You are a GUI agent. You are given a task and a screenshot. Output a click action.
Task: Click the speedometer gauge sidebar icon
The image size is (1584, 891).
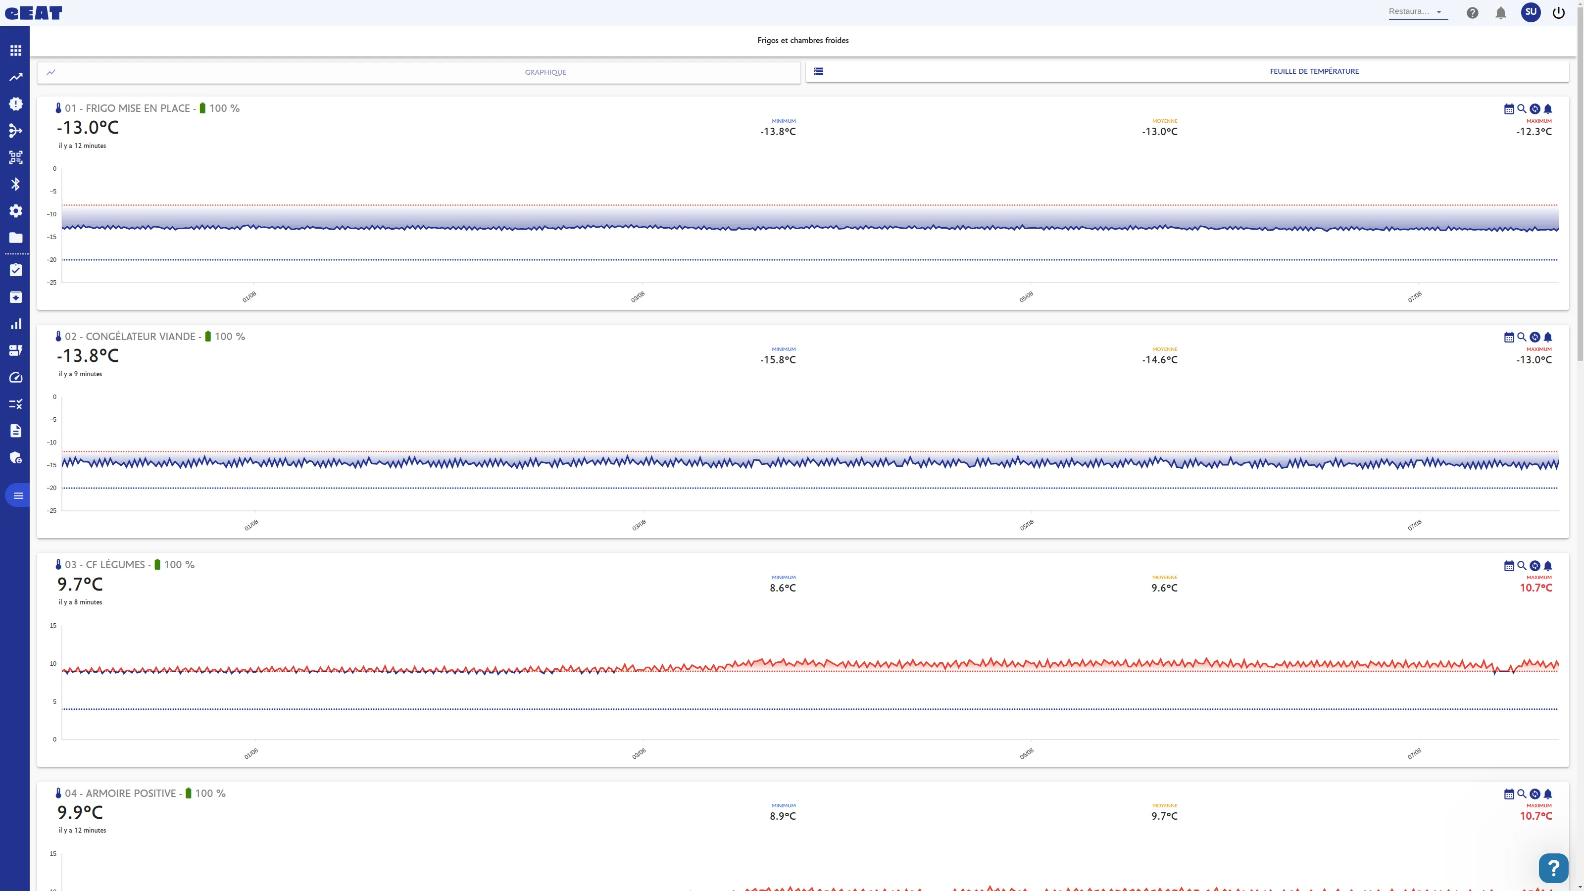pyautogui.click(x=16, y=378)
